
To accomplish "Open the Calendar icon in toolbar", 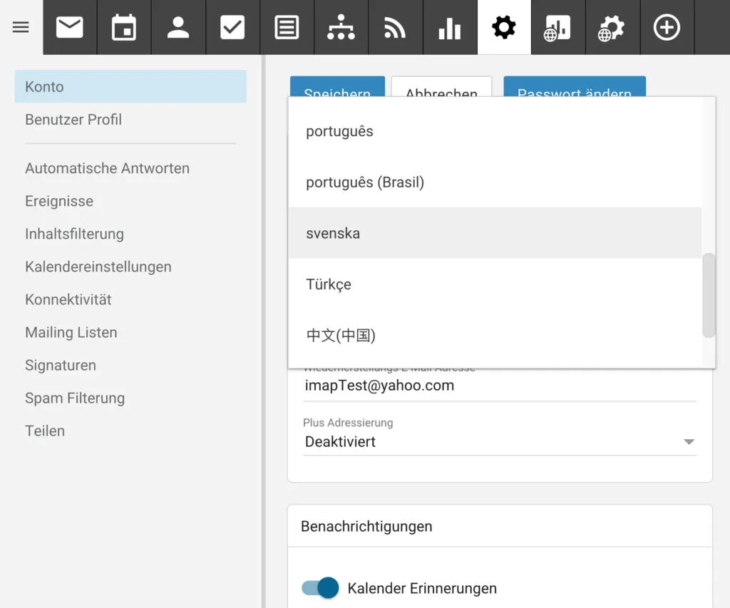I will click(x=124, y=28).
